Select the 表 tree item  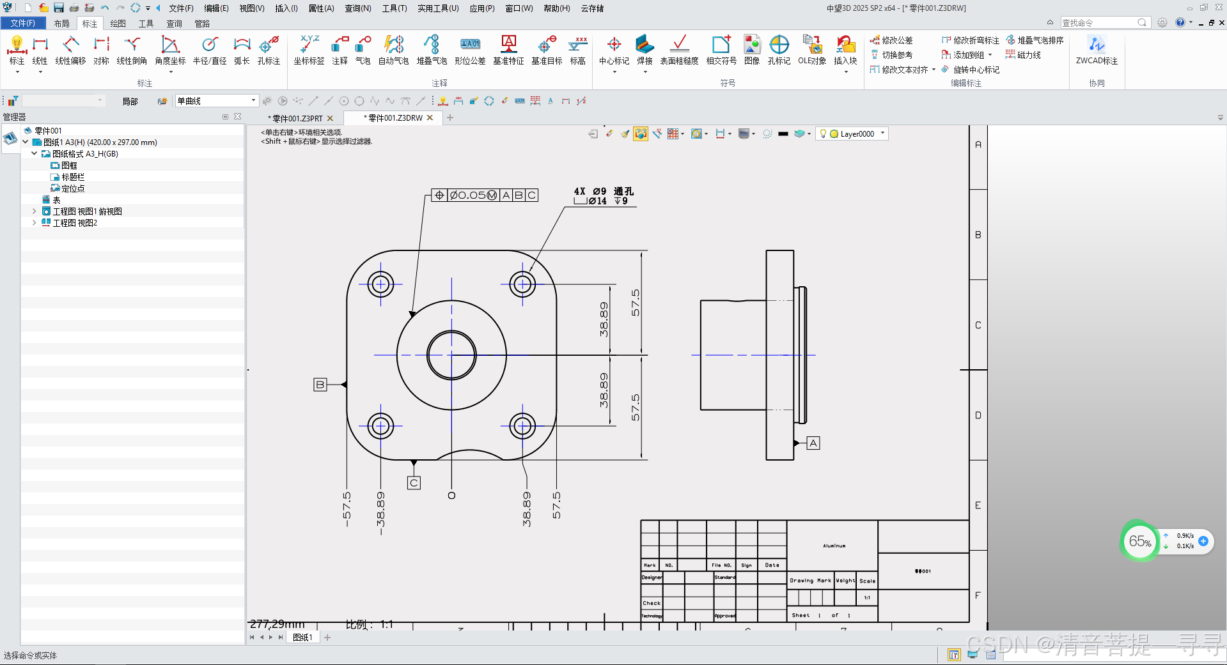coord(56,199)
